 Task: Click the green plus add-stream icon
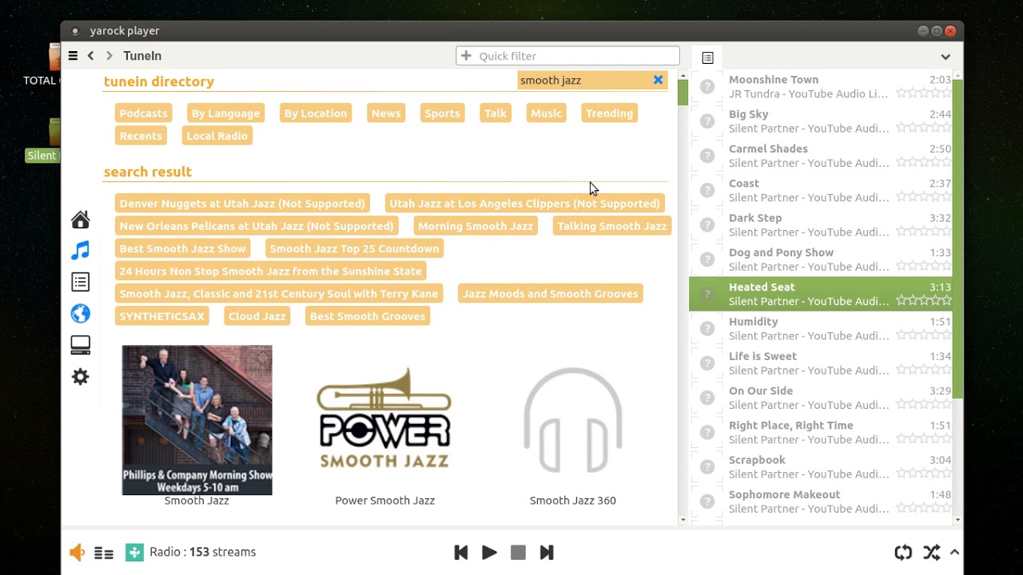tap(135, 552)
